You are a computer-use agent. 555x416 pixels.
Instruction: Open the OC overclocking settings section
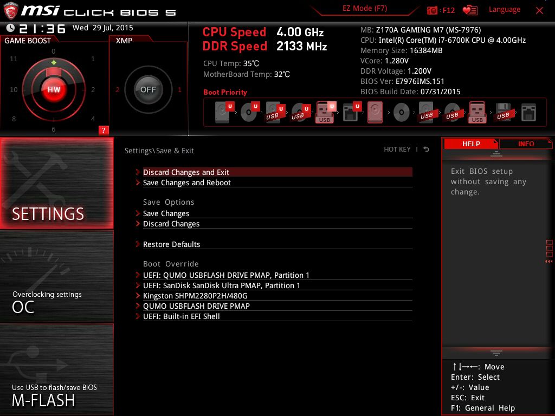click(x=56, y=277)
